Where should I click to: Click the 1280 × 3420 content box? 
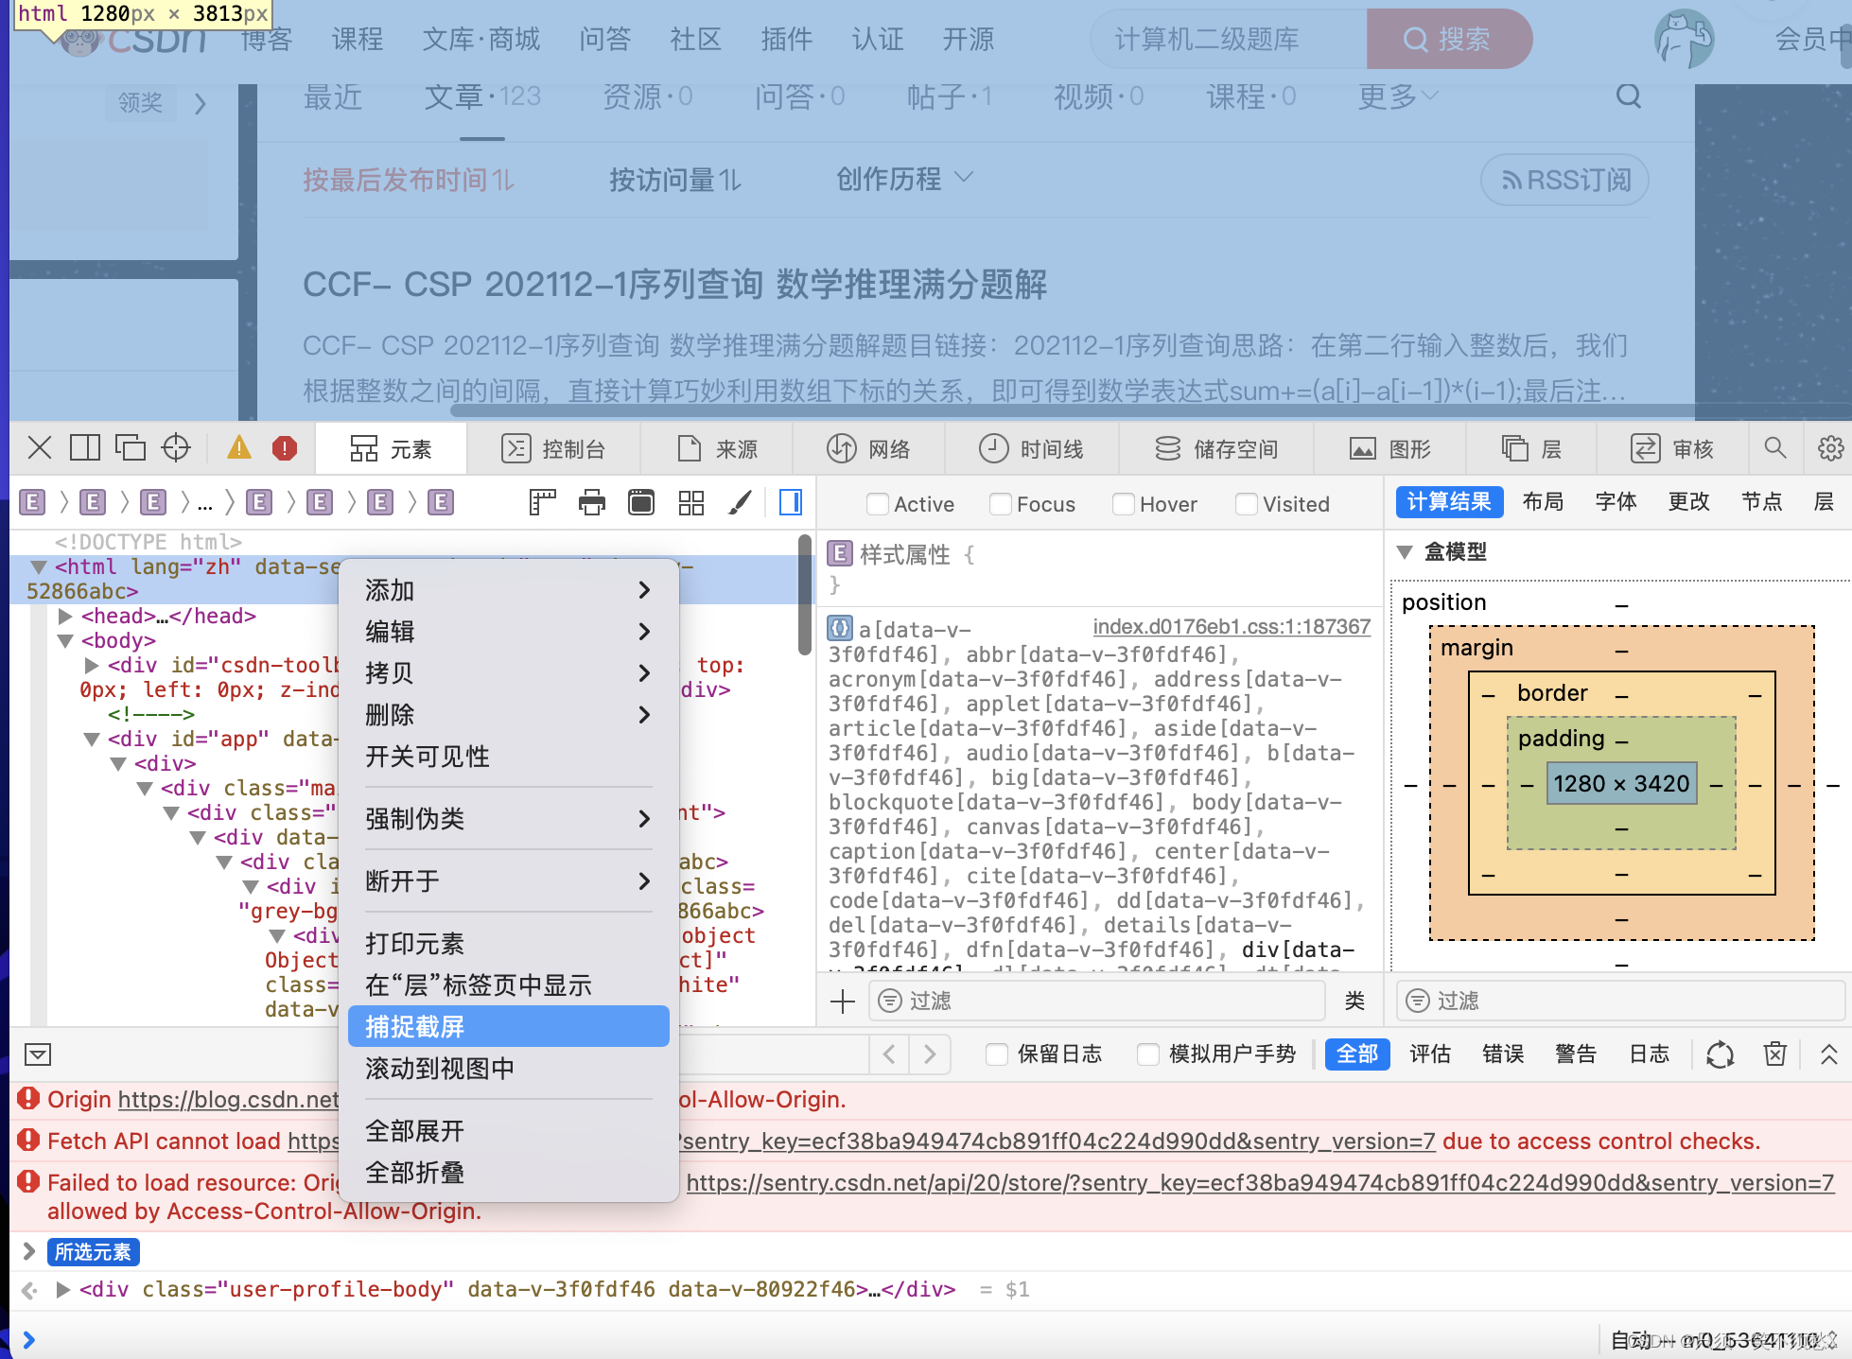(1621, 783)
